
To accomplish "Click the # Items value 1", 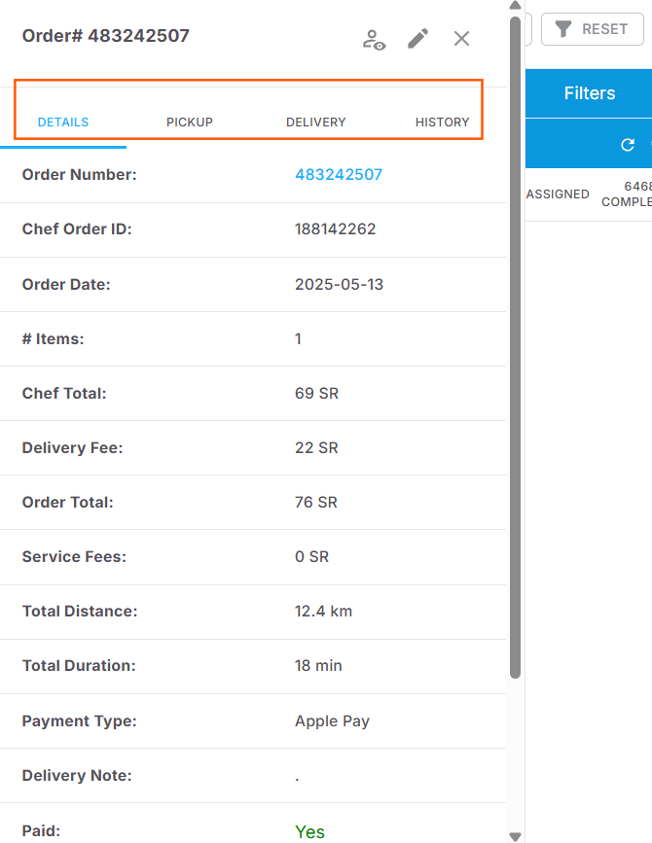I will [x=298, y=339].
